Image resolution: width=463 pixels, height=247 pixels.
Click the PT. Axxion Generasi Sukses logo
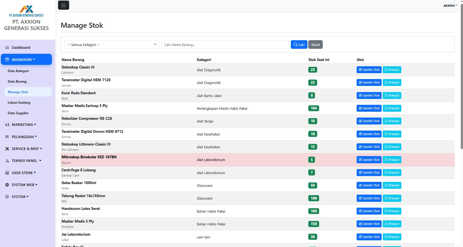26,11
